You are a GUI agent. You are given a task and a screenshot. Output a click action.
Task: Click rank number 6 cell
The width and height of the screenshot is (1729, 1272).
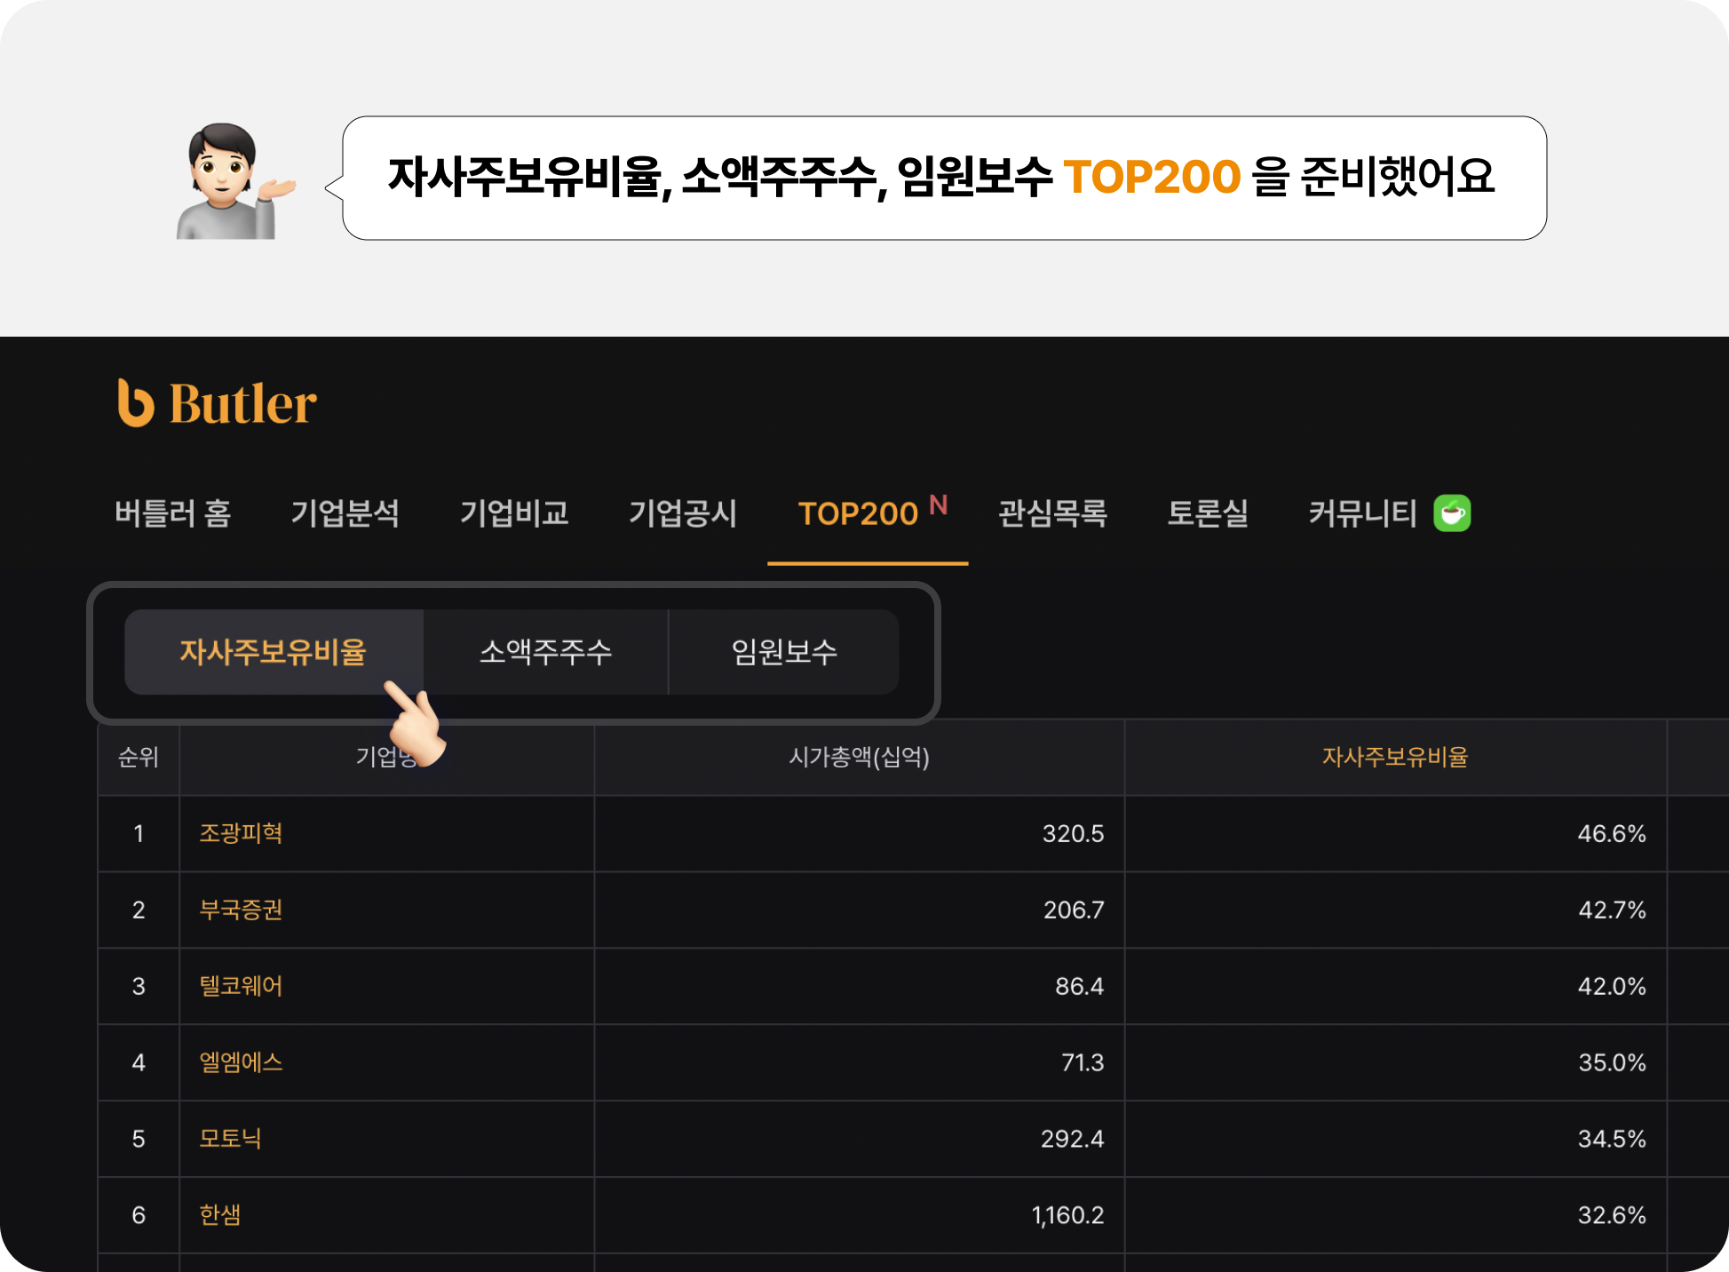(139, 1215)
